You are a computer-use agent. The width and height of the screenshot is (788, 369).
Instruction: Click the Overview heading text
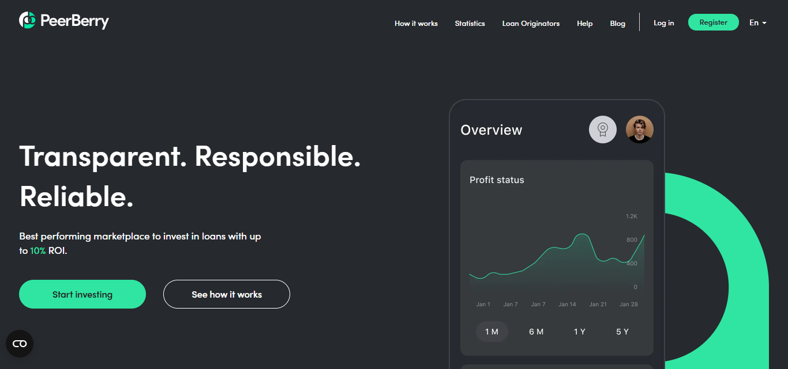491,130
